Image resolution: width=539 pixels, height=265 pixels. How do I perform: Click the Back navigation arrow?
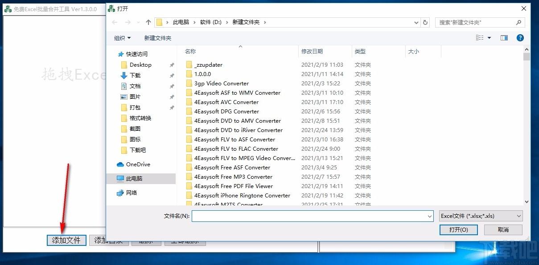click(115, 22)
